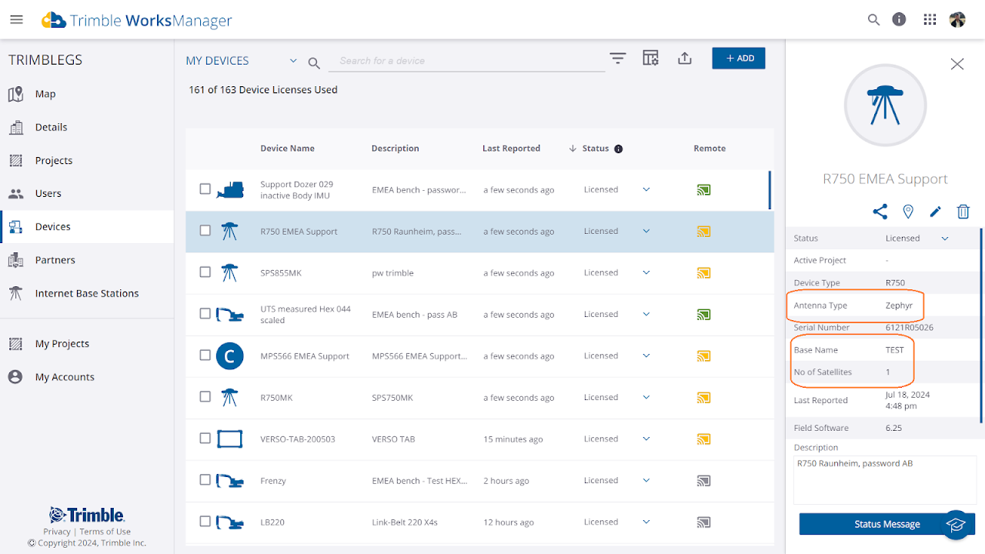This screenshot has height=554, width=985.
Task: Check the Support Dozer 029 checkbox
Action: click(205, 189)
